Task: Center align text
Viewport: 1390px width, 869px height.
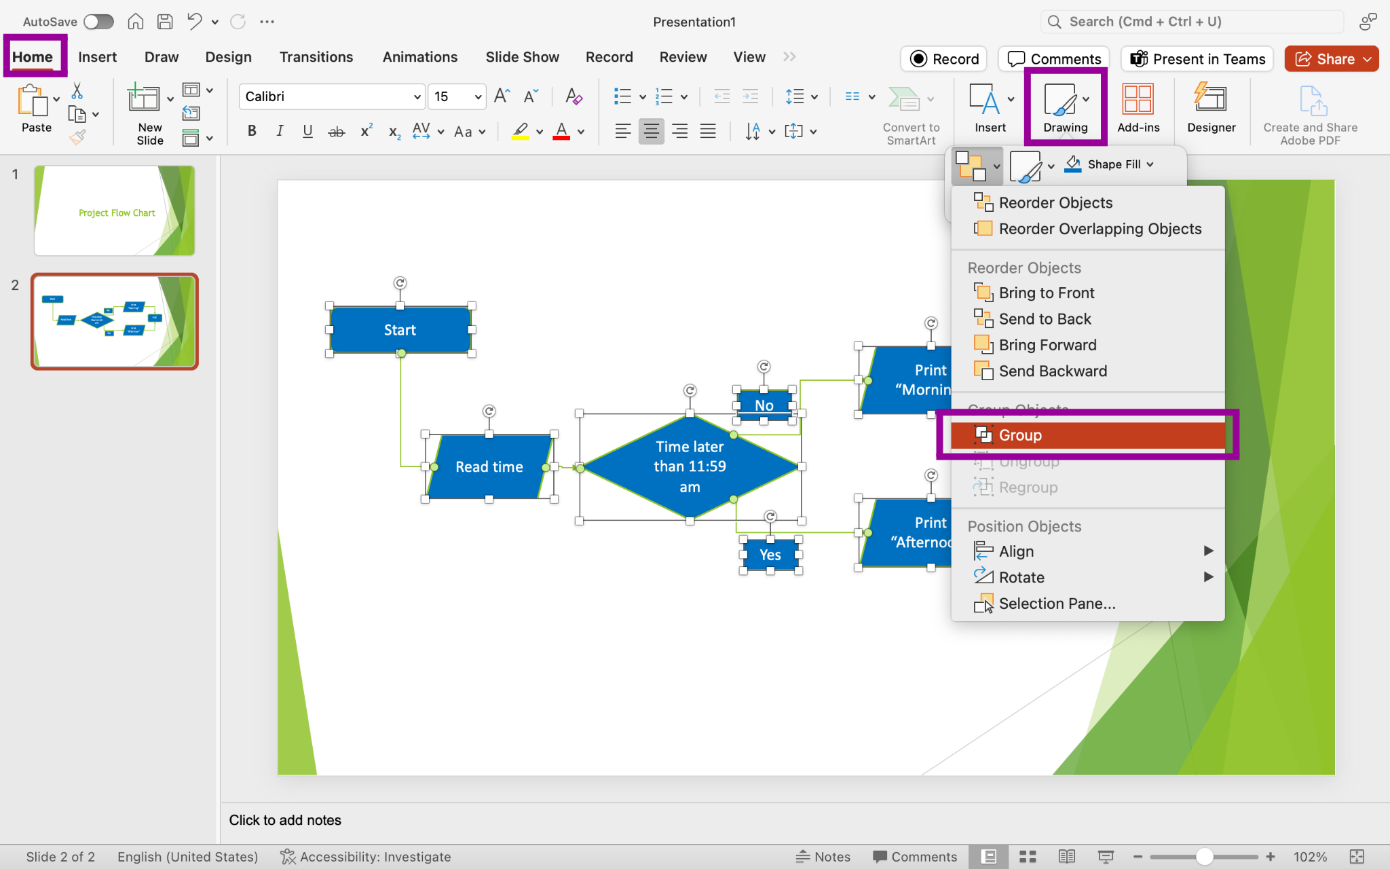Action: [651, 131]
